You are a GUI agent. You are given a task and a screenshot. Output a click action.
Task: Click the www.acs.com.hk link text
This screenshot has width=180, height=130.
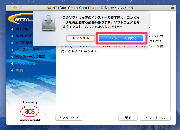(x=30, y=120)
